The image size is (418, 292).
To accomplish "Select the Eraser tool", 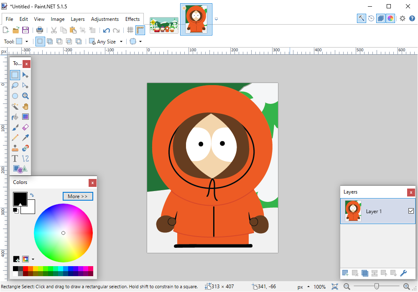I will (25, 127).
